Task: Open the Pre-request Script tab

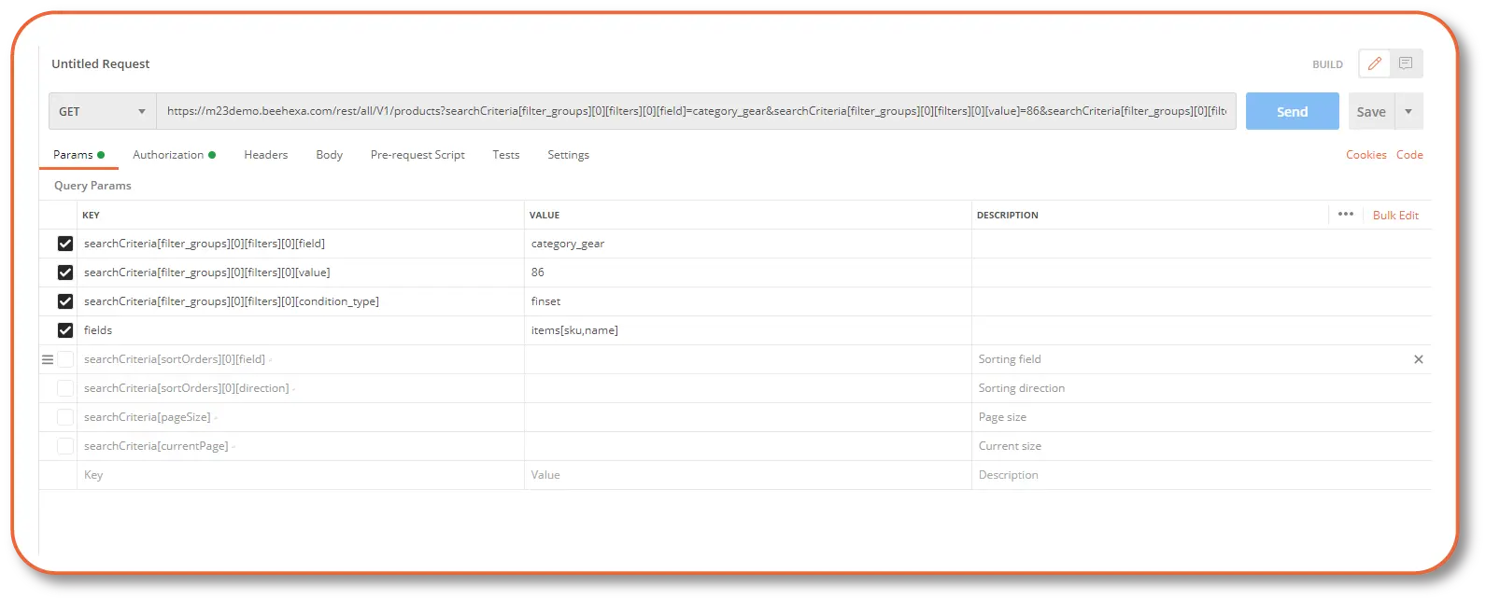Action: tap(417, 155)
